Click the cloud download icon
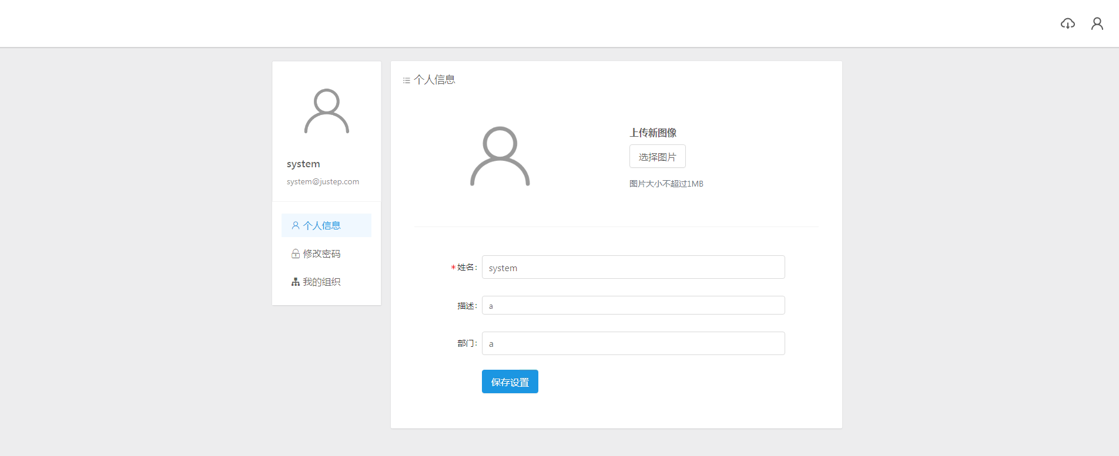 coord(1068,23)
